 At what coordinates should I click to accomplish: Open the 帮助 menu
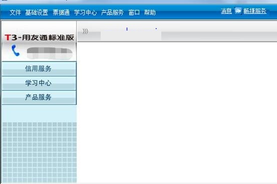pos(150,13)
